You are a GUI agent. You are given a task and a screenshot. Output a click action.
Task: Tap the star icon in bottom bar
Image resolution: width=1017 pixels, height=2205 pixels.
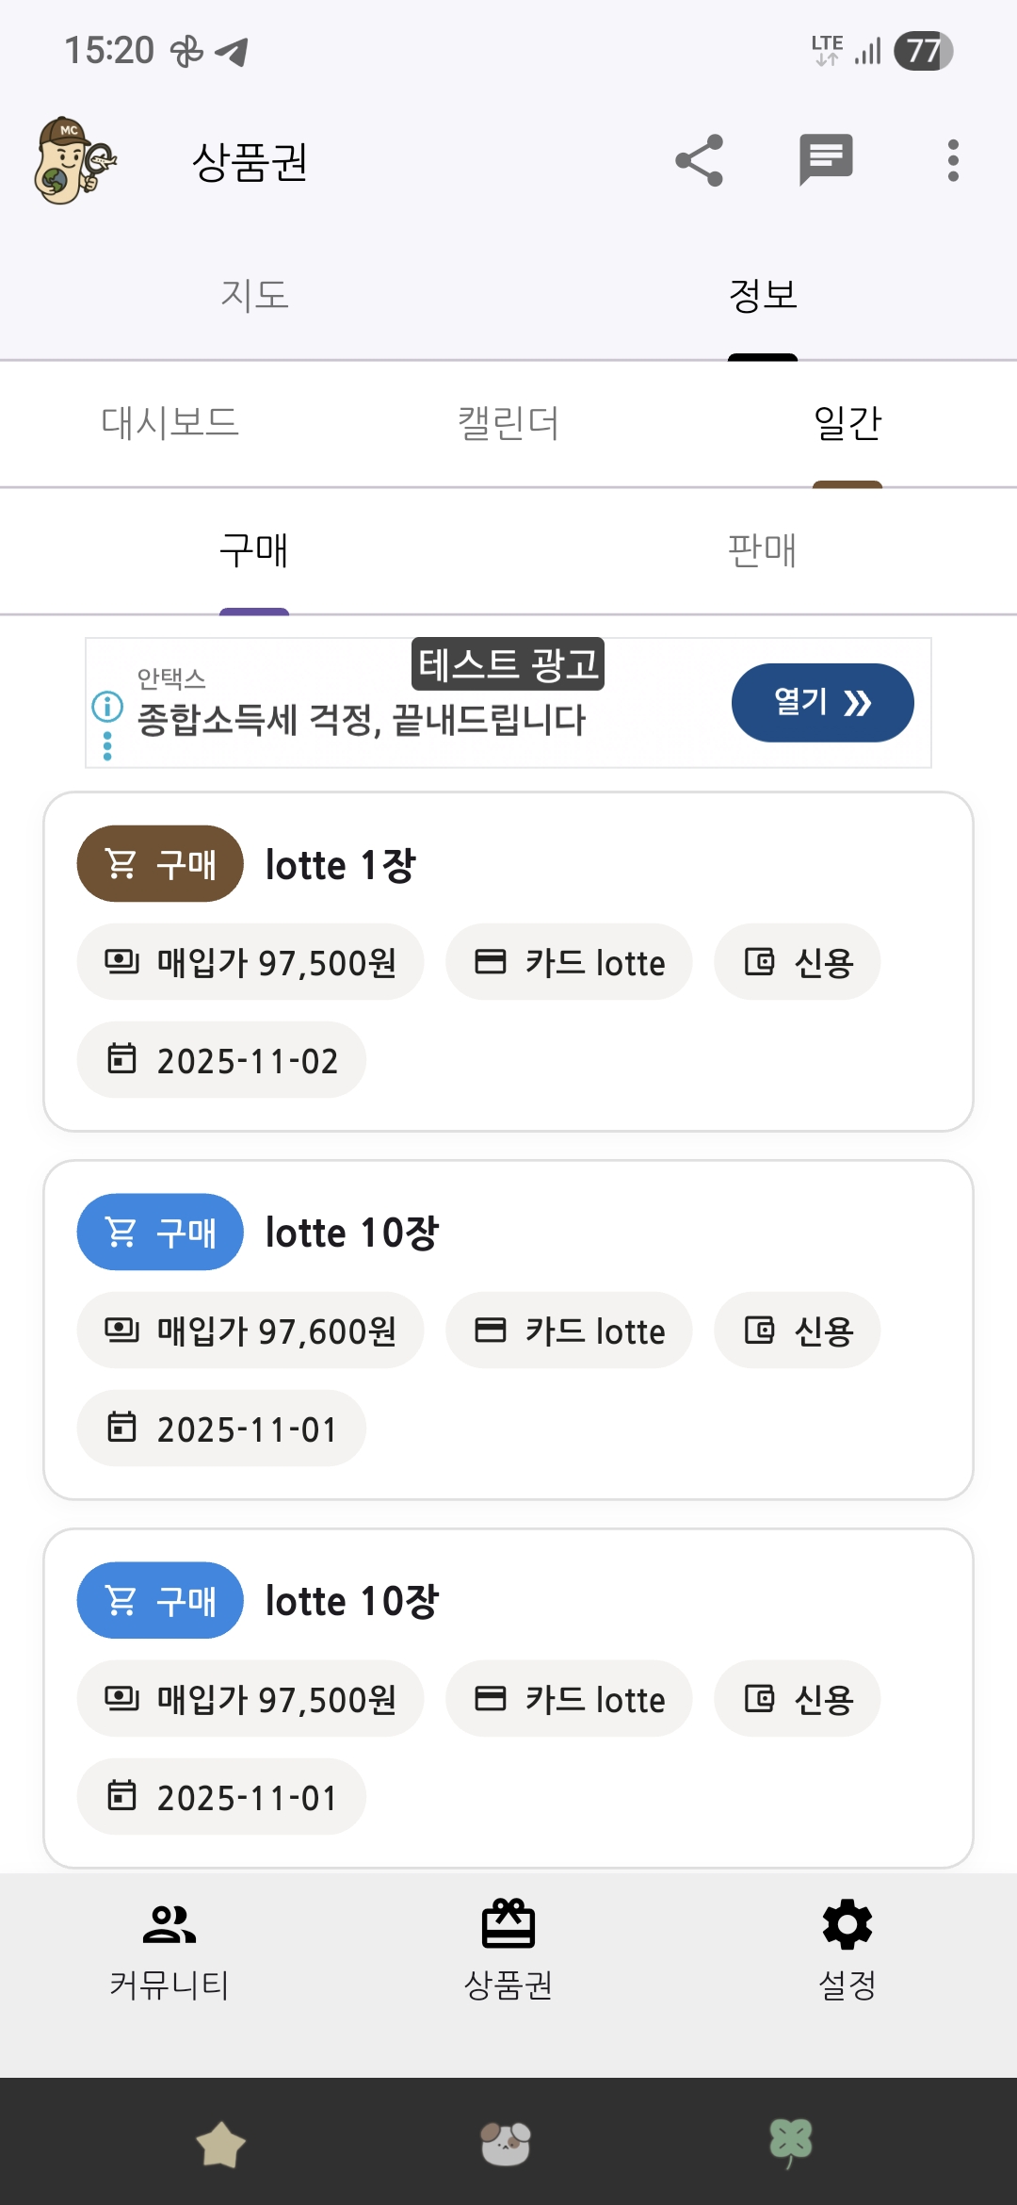220,2145
